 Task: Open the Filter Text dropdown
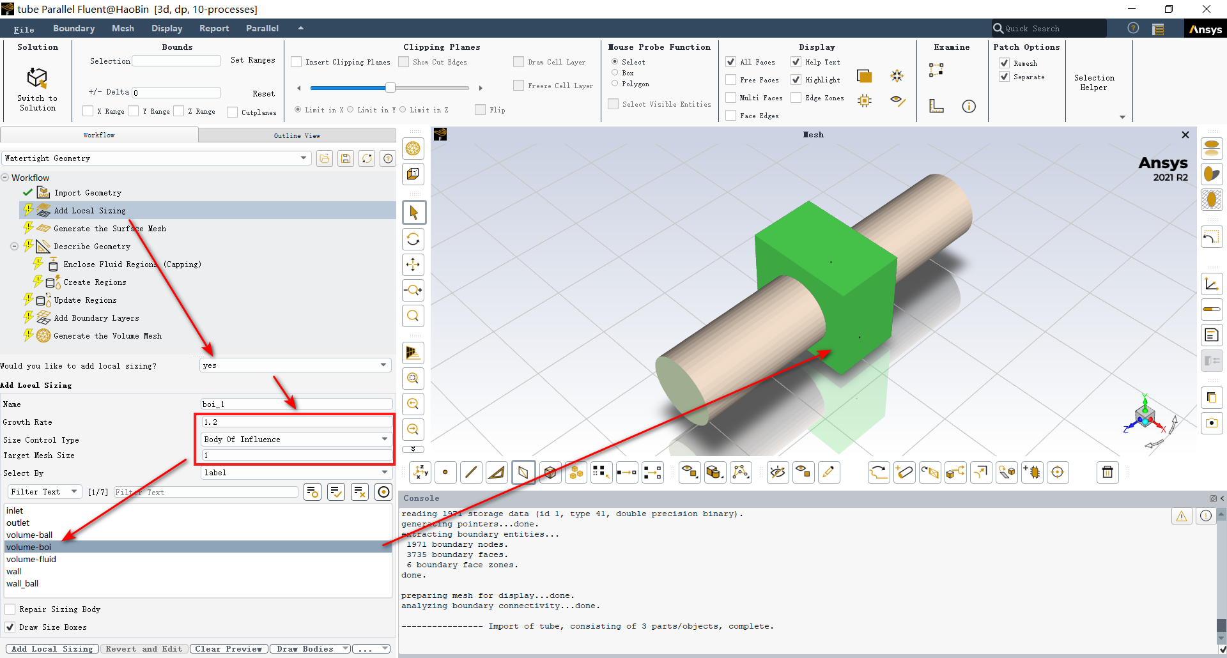click(44, 492)
